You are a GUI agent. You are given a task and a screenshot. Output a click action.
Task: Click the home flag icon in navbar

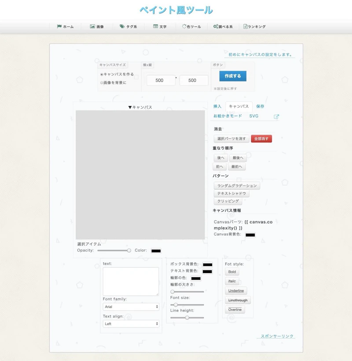click(x=59, y=26)
